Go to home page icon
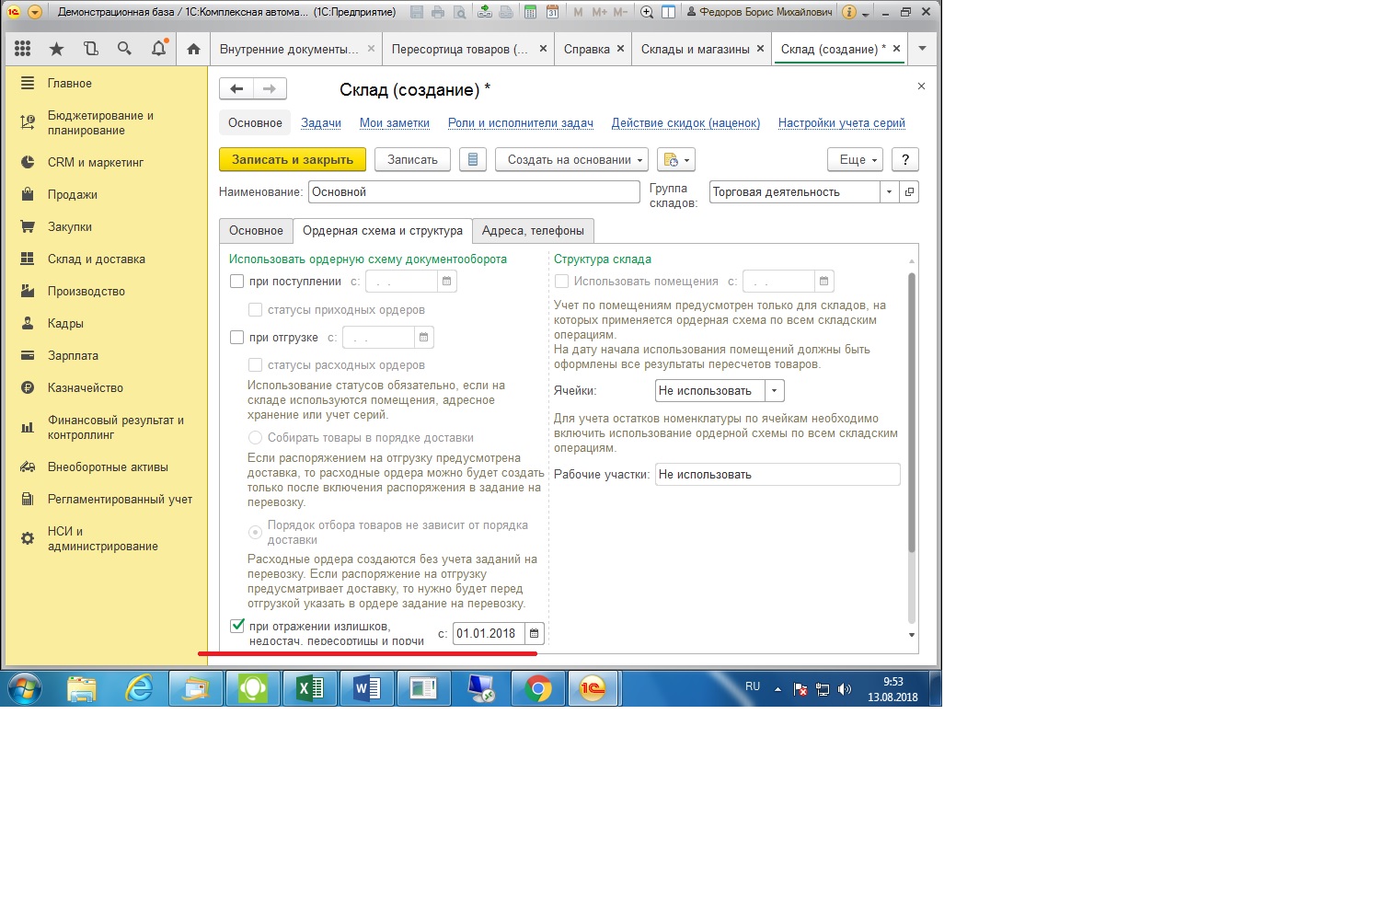This screenshot has height=922, width=1382. coord(193,49)
